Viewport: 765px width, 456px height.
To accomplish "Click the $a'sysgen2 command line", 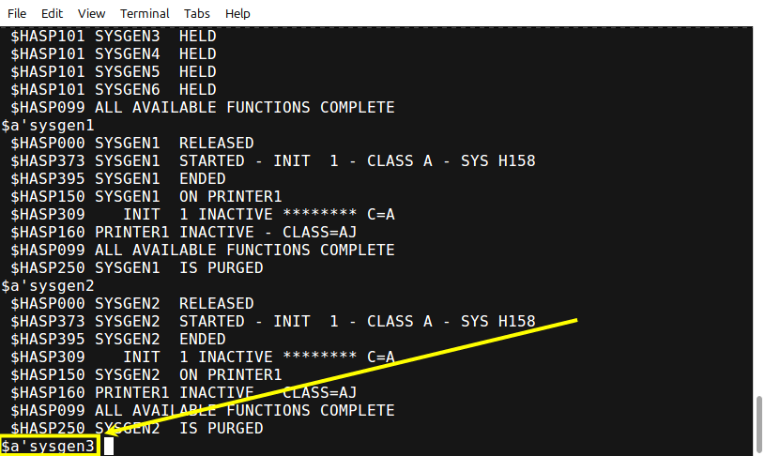I will [x=48, y=286].
